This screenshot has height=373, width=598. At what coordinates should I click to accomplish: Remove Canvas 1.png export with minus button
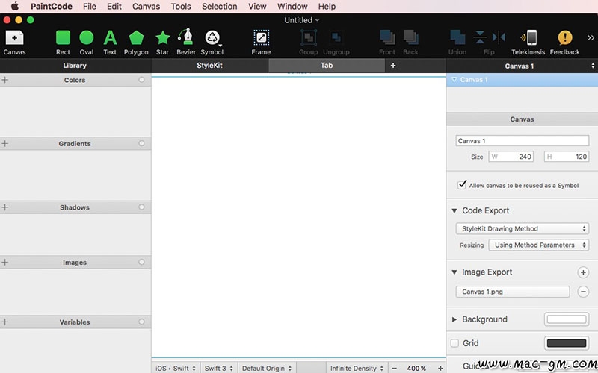click(x=583, y=292)
